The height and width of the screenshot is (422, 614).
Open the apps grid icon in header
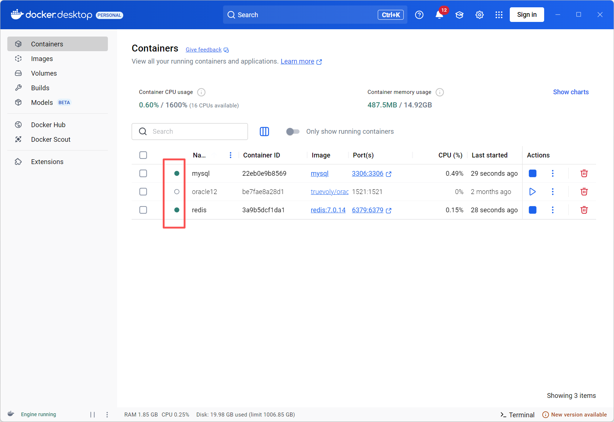click(499, 15)
